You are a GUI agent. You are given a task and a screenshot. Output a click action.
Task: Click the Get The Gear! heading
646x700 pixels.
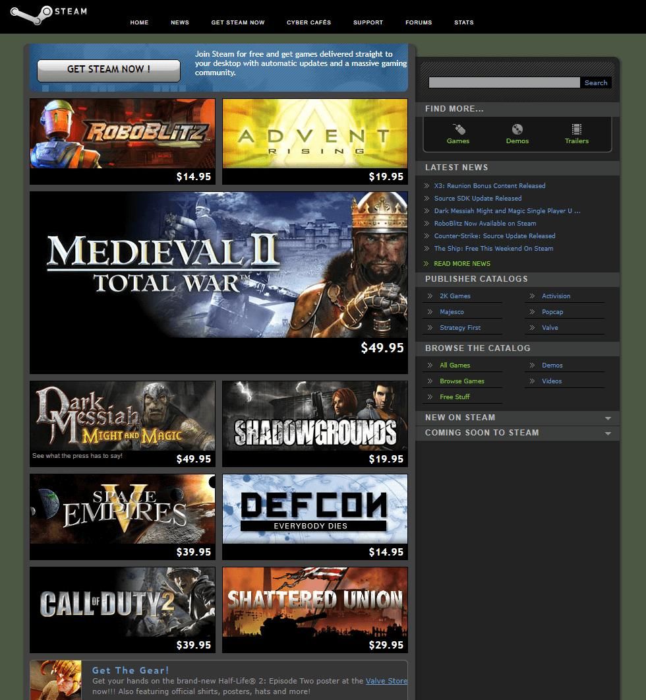coord(131,670)
